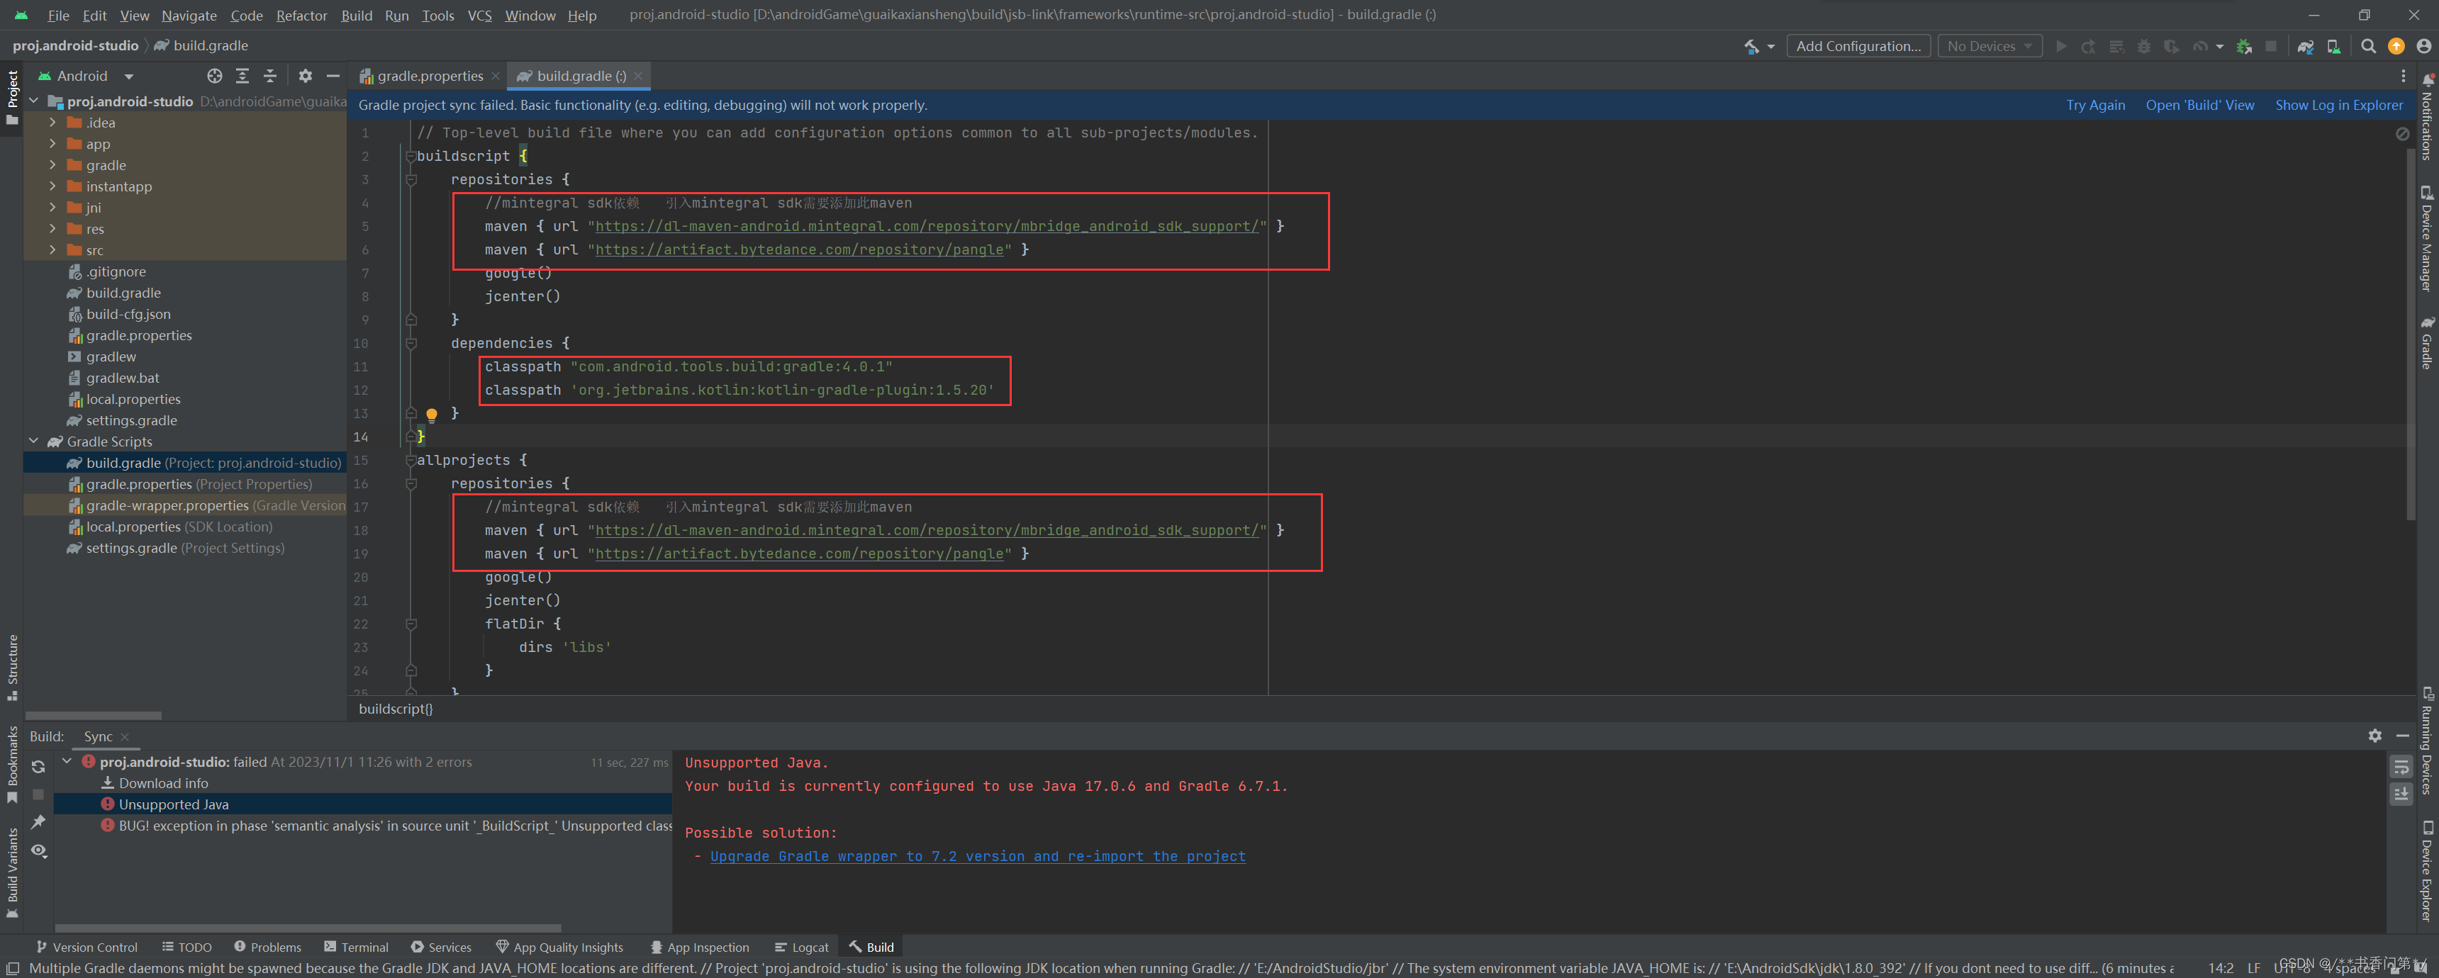Toggle soft-wrap in the build output
This screenshot has height=978, width=2439.
click(2401, 767)
